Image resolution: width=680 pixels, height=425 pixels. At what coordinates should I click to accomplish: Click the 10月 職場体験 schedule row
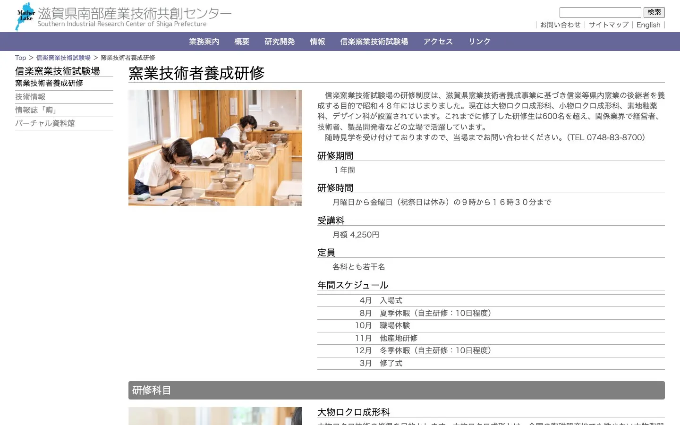491,325
